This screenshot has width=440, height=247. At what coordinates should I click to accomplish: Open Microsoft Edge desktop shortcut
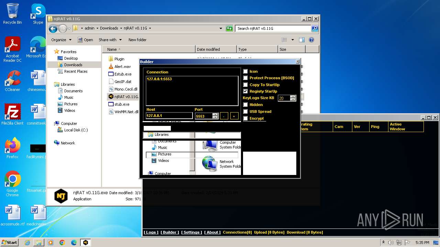tap(37, 47)
